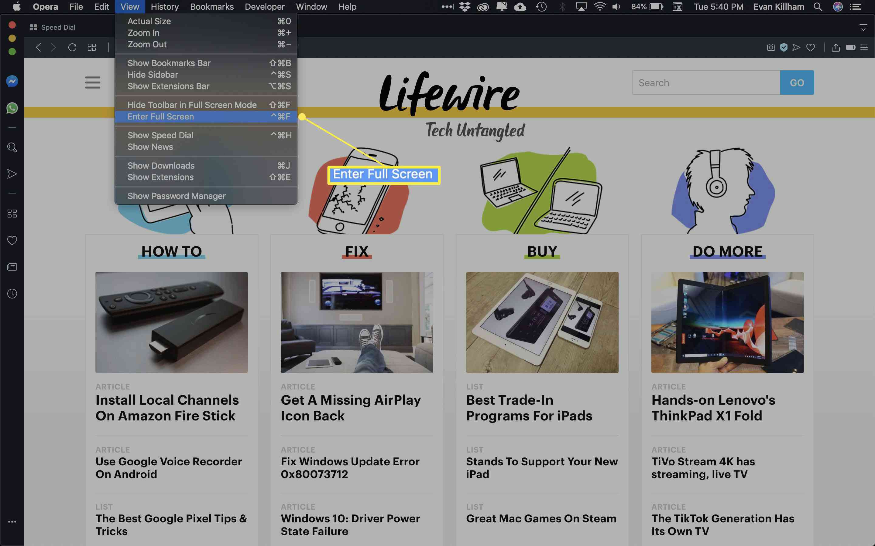Open the Dropbox menu bar icon

coord(465,6)
